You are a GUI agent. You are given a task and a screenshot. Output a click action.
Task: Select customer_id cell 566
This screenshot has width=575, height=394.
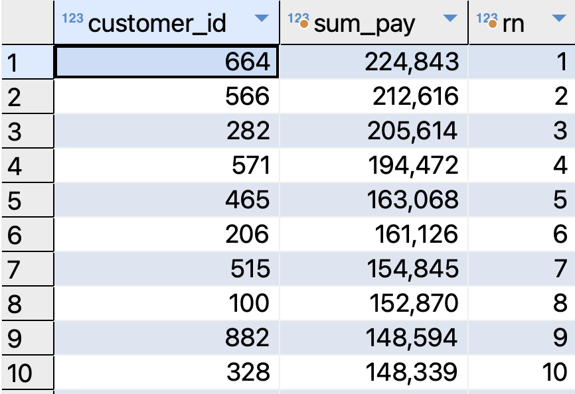point(167,96)
